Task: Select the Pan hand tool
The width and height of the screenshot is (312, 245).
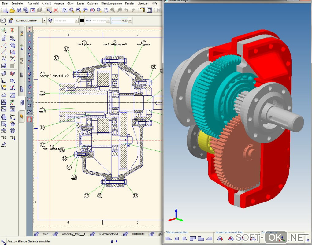Action: (x=106, y=10)
